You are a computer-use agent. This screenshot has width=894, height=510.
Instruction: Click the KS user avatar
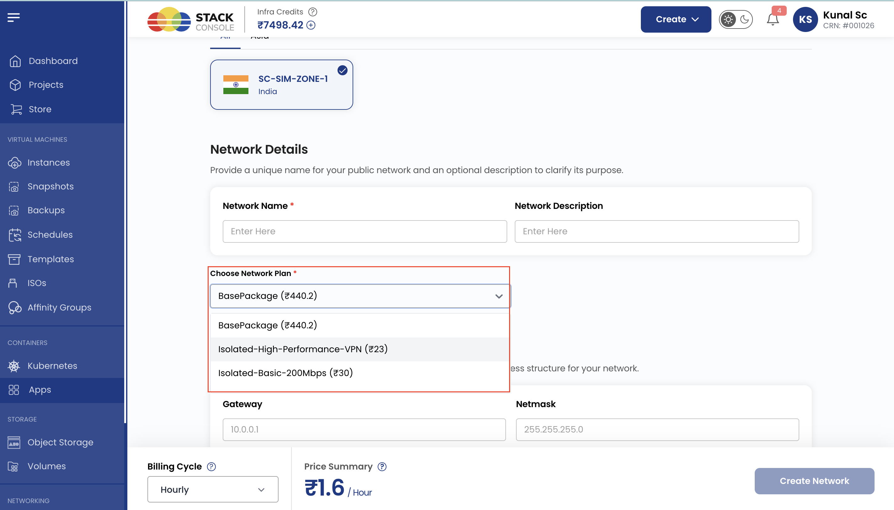[805, 19]
